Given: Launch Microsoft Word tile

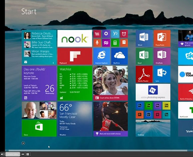Looking at the screenshot, I should point(144,38).
